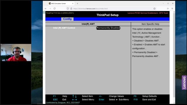Click the F1 Help key label
The image size is (187, 105).
coord(54,96)
